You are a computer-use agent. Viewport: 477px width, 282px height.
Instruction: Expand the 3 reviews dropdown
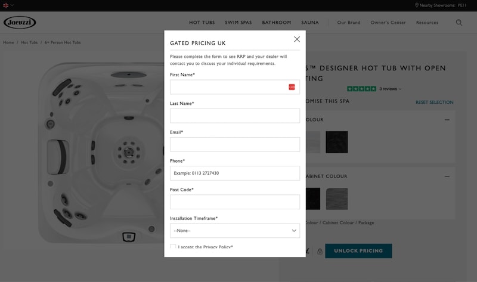[391, 89]
